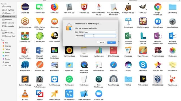Select the Microsoft OneNote.app icon
Screen dimensions: 181x101
158,36
